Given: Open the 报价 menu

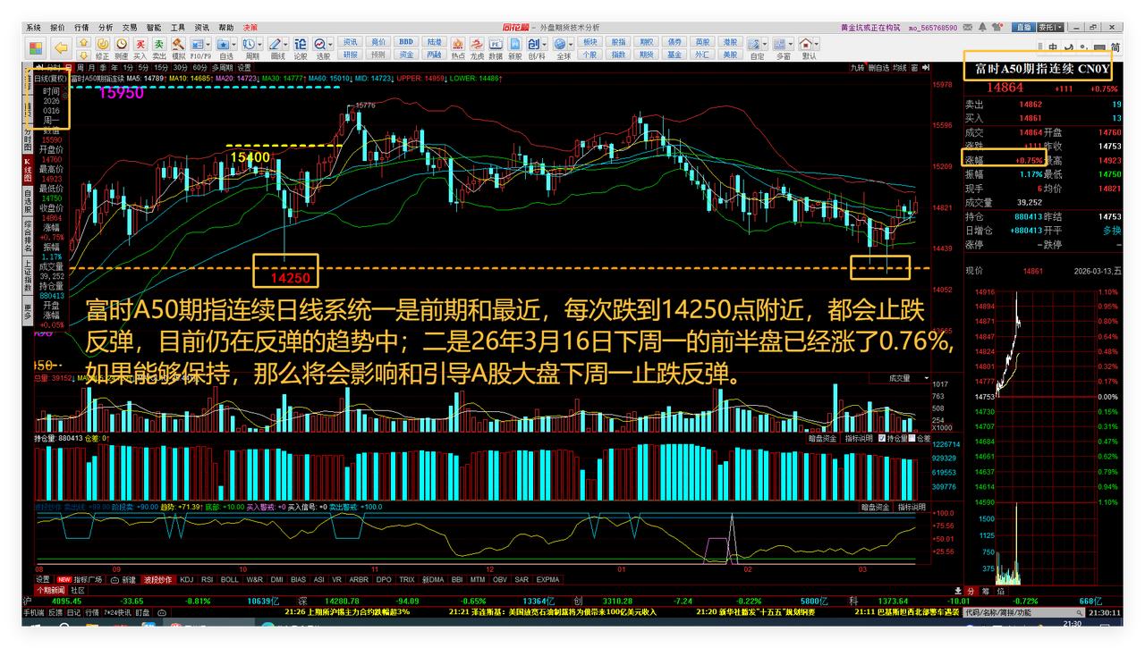Looking at the screenshot, I should [57, 28].
